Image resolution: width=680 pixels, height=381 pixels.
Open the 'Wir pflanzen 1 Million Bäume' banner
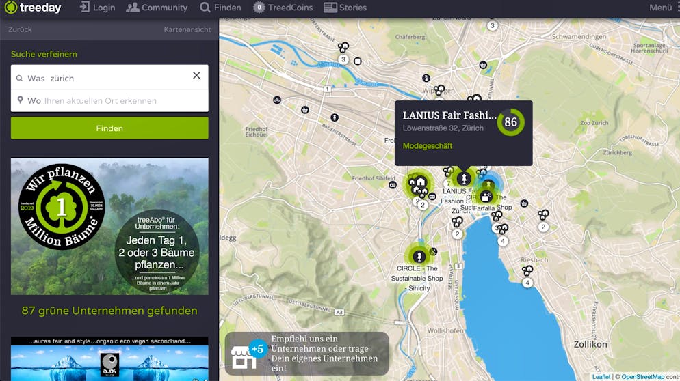coord(109,226)
